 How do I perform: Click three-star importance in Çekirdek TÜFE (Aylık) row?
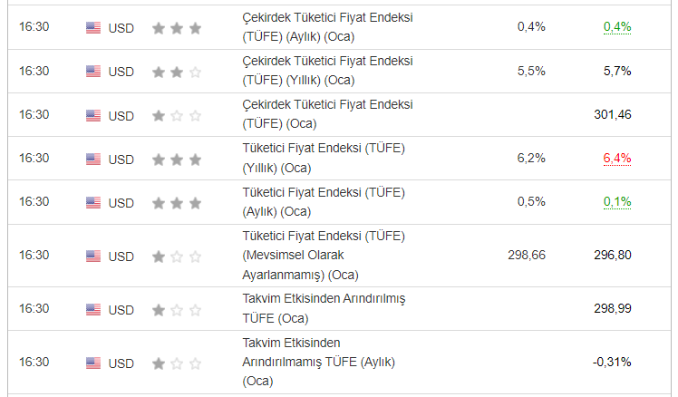click(x=177, y=27)
